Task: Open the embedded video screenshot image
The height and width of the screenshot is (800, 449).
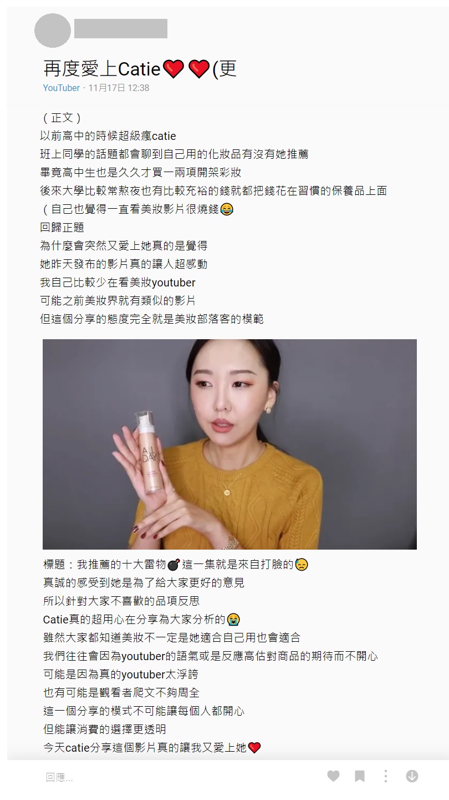Action: (229, 444)
